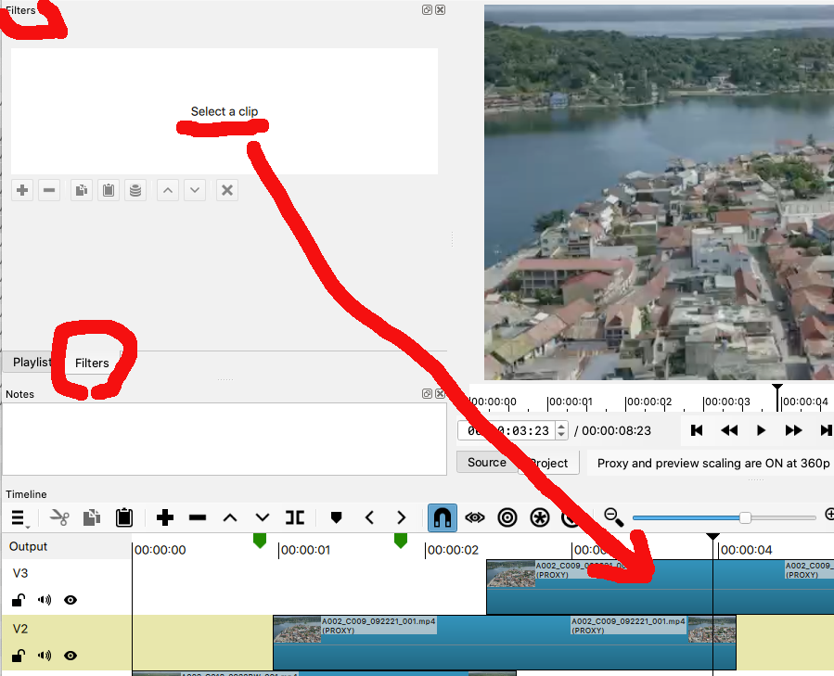Click the Ripple Delete minus icon in timeline

[198, 517]
